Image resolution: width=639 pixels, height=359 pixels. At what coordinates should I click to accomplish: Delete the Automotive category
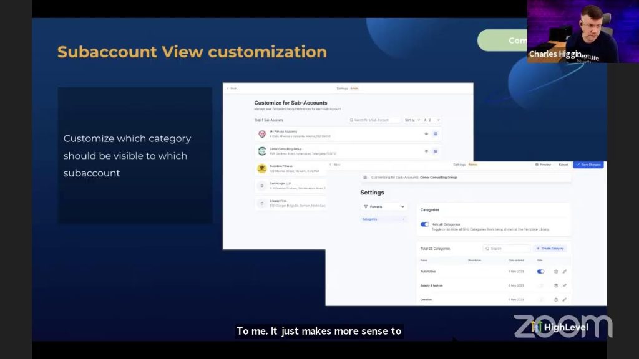[x=556, y=272]
